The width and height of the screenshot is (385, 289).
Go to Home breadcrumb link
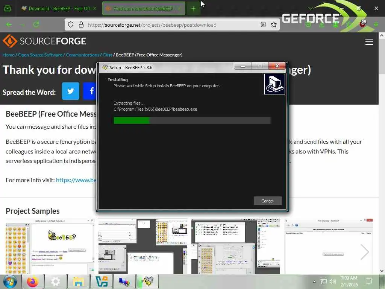click(x=9, y=55)
